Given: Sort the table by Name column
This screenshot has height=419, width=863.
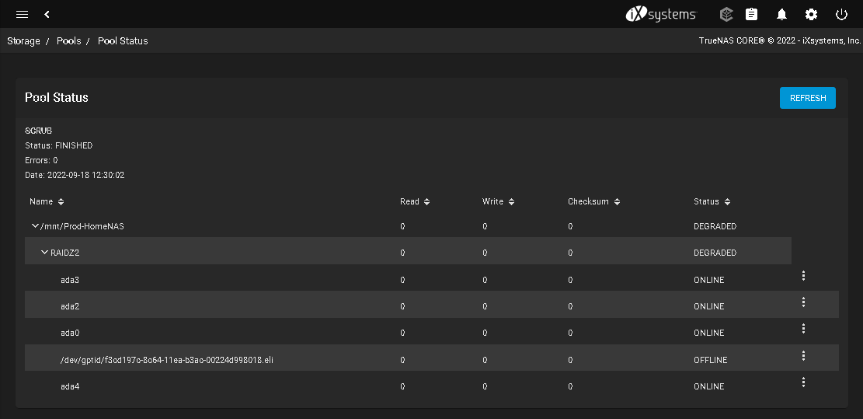Looking at the screenshot, I should point(47,201).
